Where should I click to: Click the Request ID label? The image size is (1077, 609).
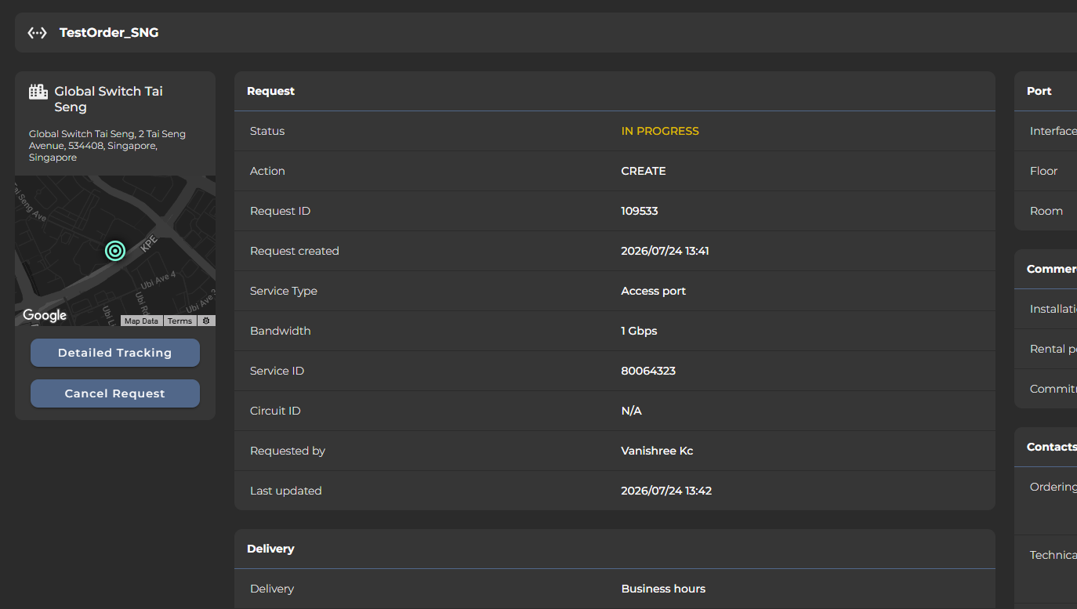(x=280, y=211)
